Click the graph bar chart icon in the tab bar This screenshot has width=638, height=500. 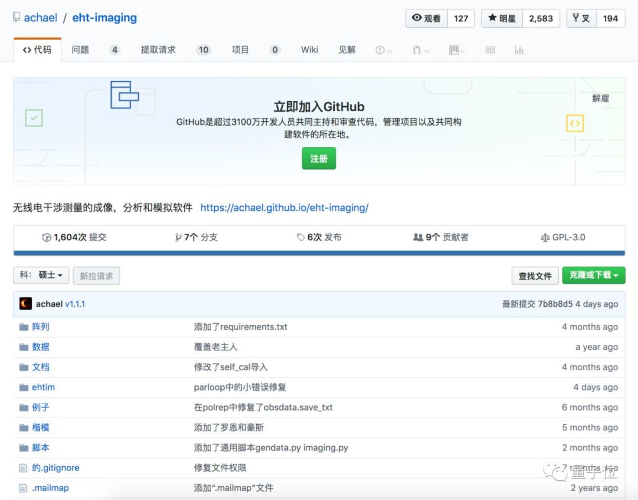coord(519,50)
